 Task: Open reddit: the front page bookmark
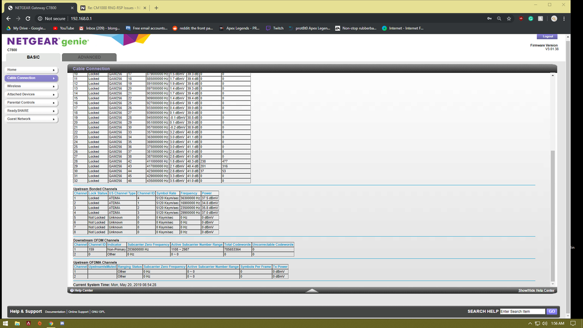click(193, 28)
